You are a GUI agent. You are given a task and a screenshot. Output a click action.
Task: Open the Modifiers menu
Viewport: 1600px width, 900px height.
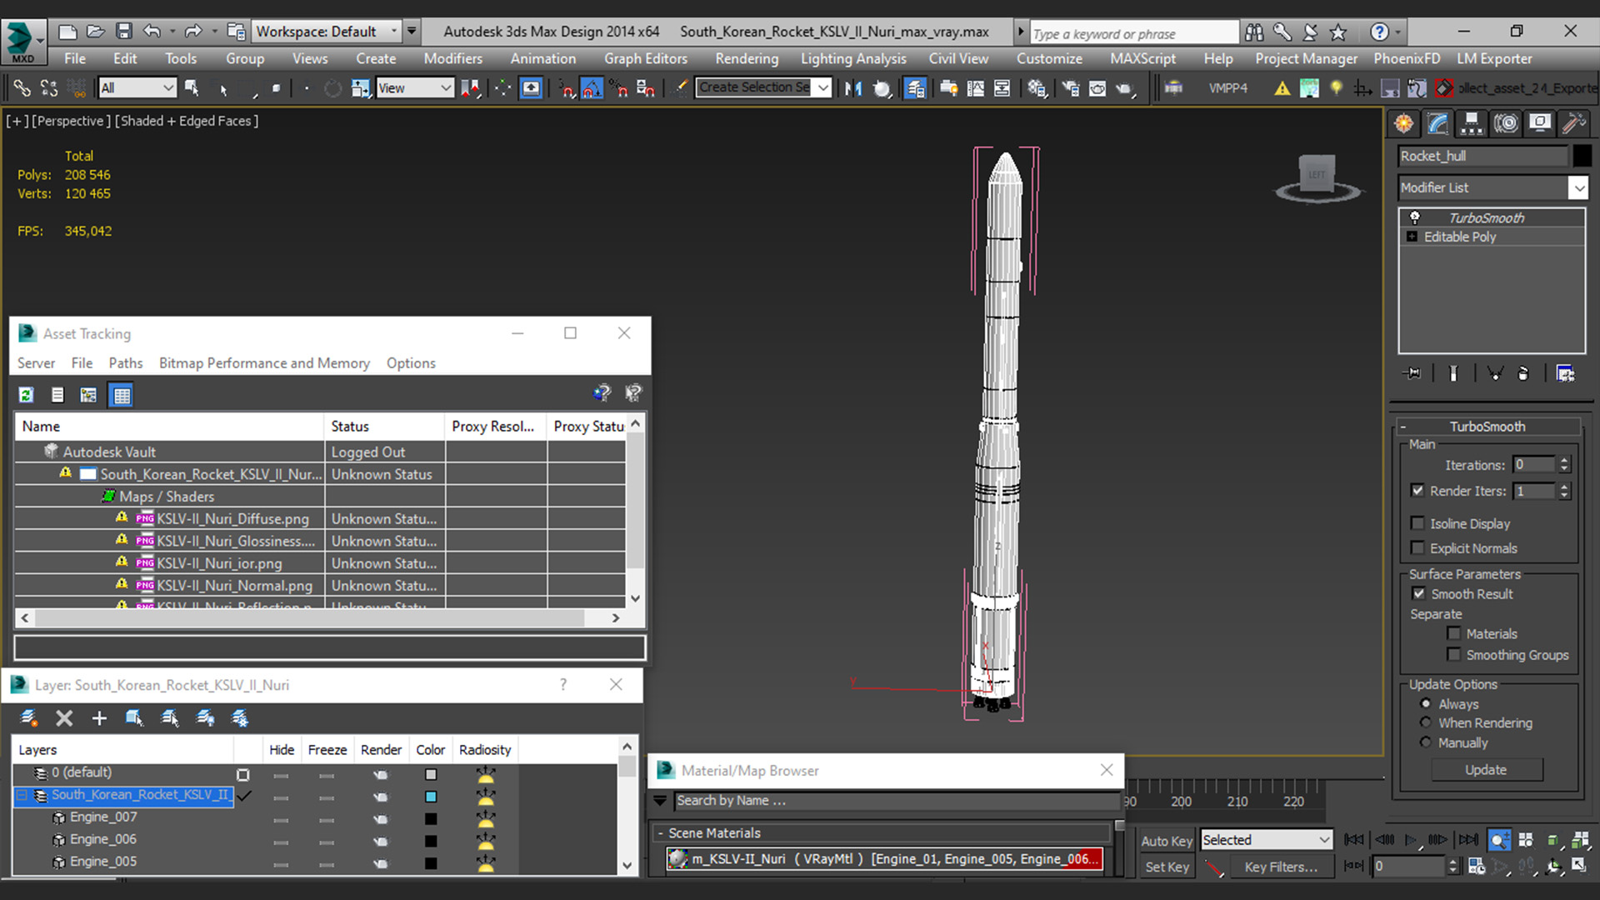pos(452,58)
